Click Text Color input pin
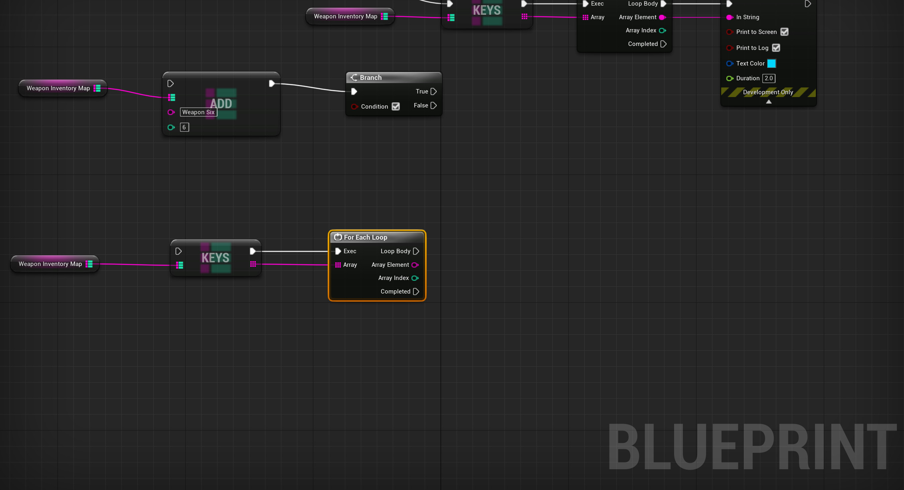Screen dimensions: 904x490 click(730, 63)
